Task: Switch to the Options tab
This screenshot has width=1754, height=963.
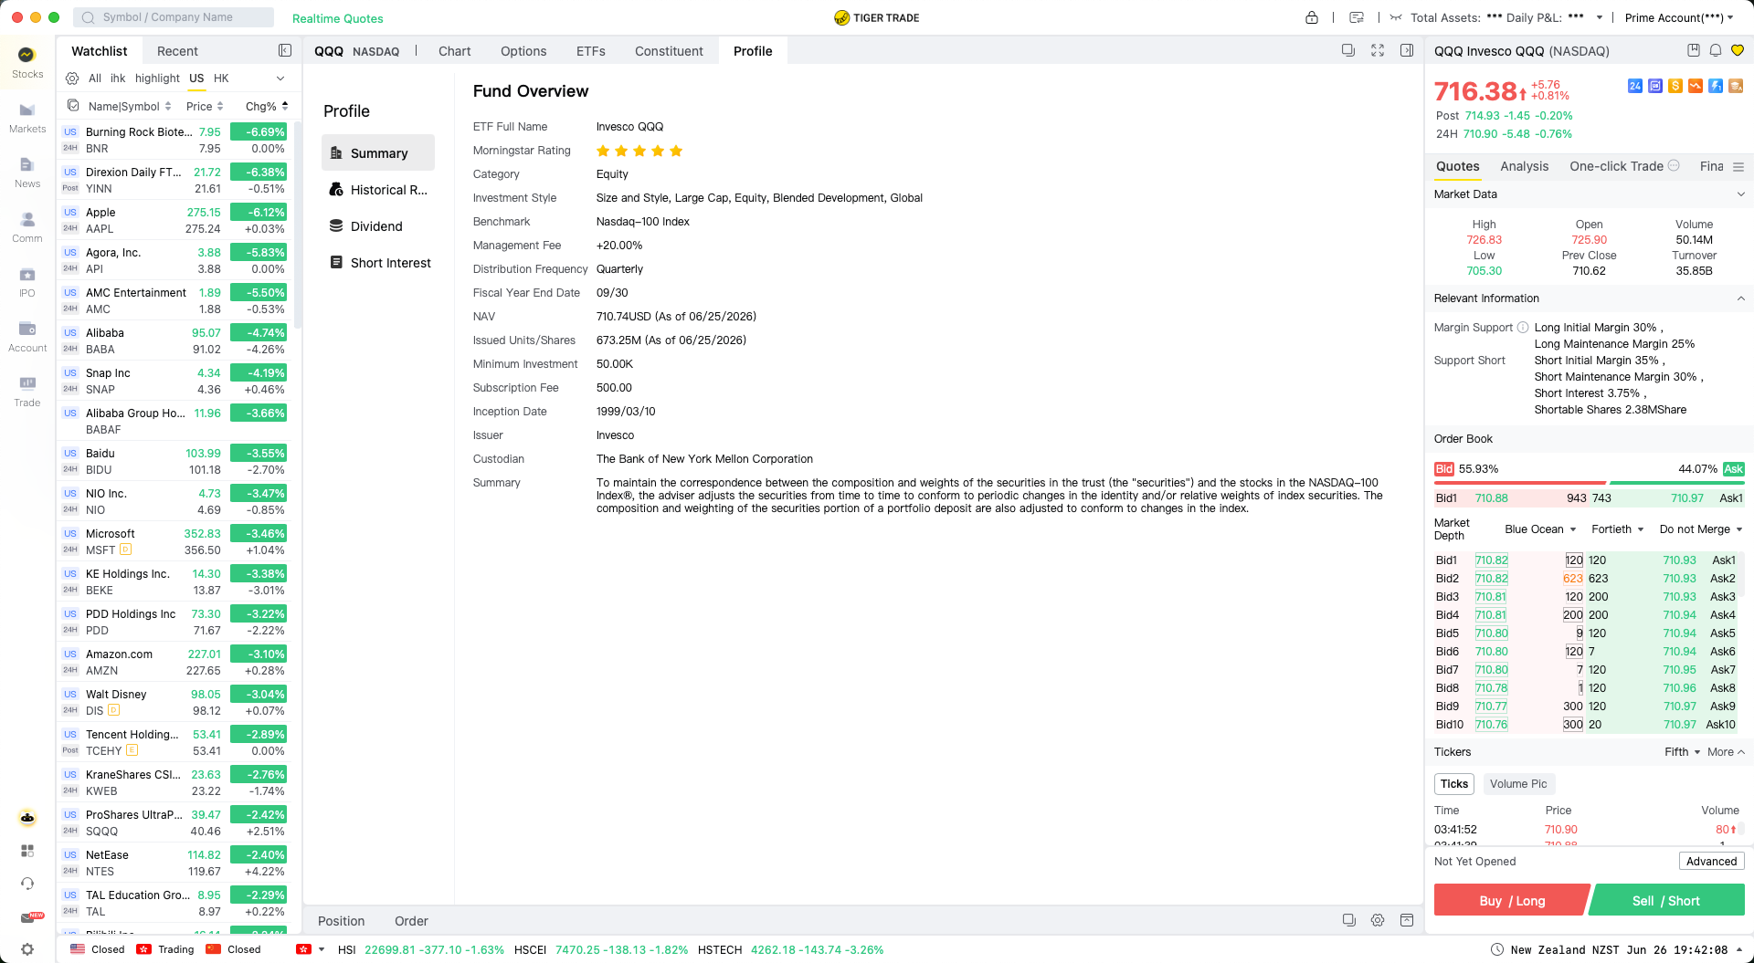Action: pyautogui.click(x=523, y=51)
